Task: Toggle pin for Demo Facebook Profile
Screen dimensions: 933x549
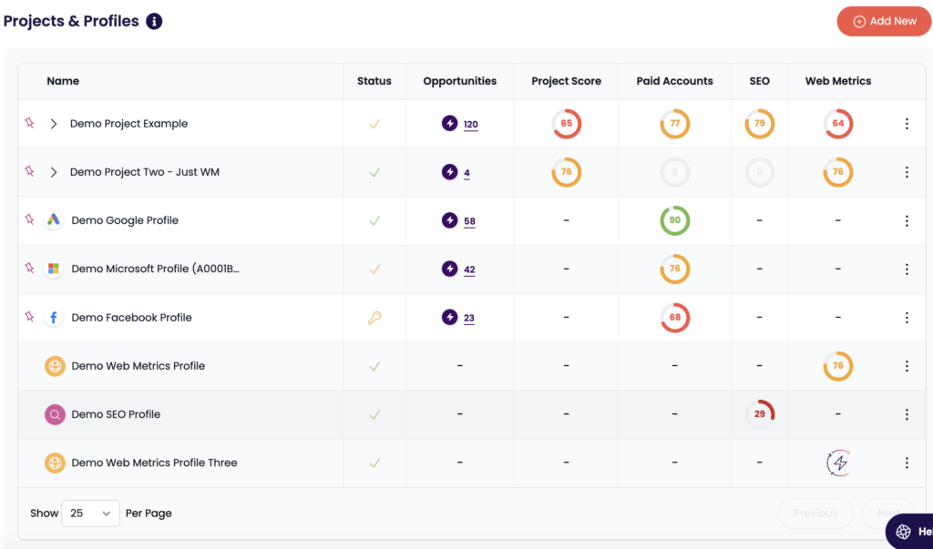Action: (x=29, y=317)
